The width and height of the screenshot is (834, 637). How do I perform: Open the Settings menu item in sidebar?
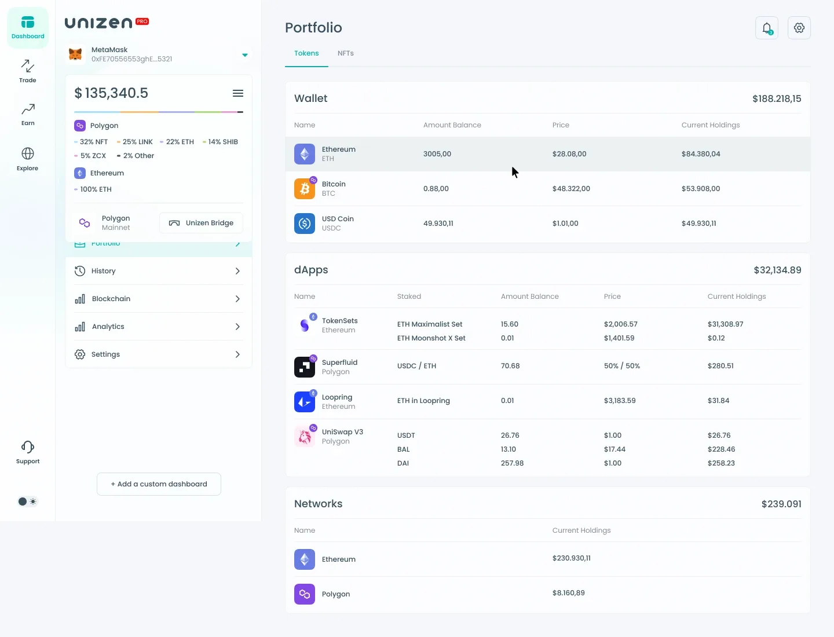click(159, 354)
